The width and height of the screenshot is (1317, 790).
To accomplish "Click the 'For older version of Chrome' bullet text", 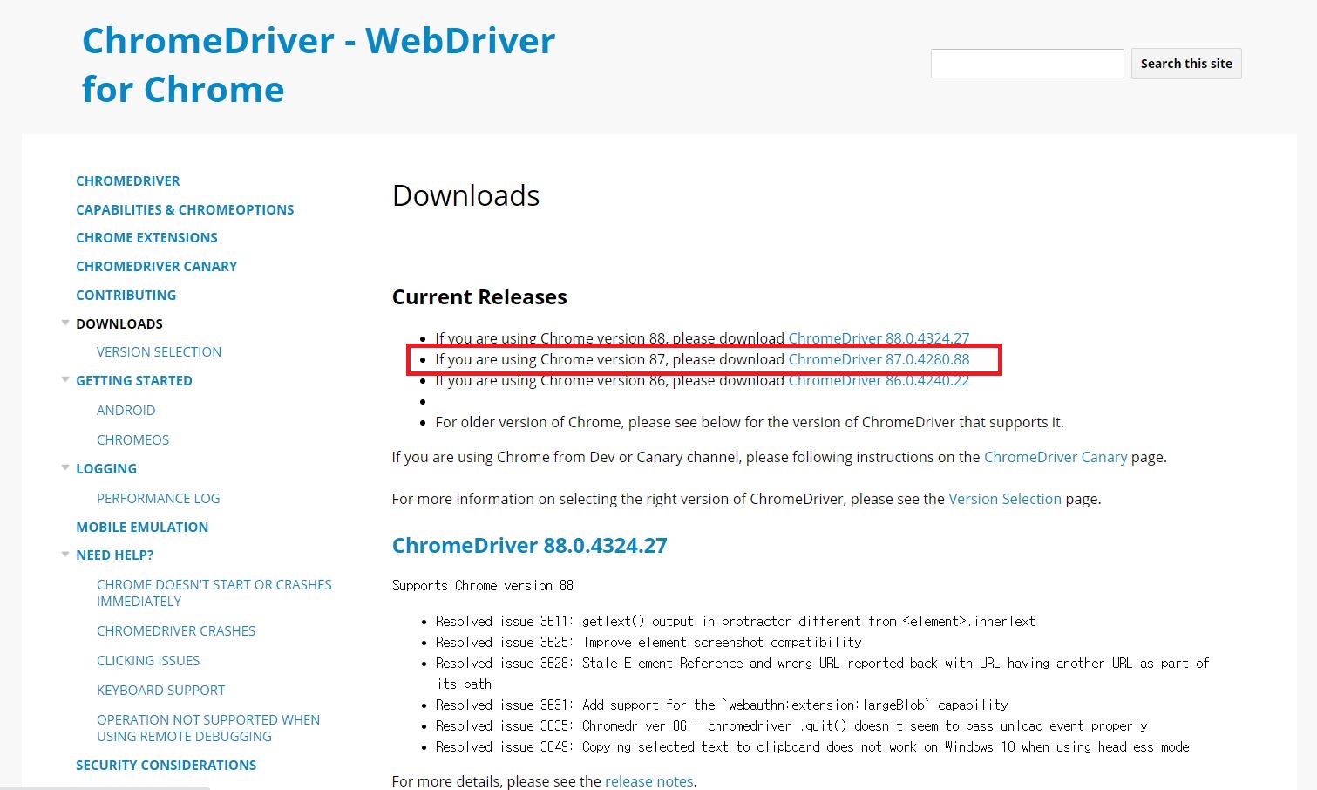I will point(750,422).
